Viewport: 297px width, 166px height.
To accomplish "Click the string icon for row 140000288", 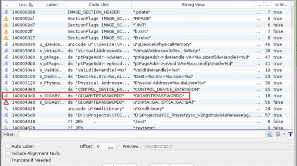I will click(6, 12).
